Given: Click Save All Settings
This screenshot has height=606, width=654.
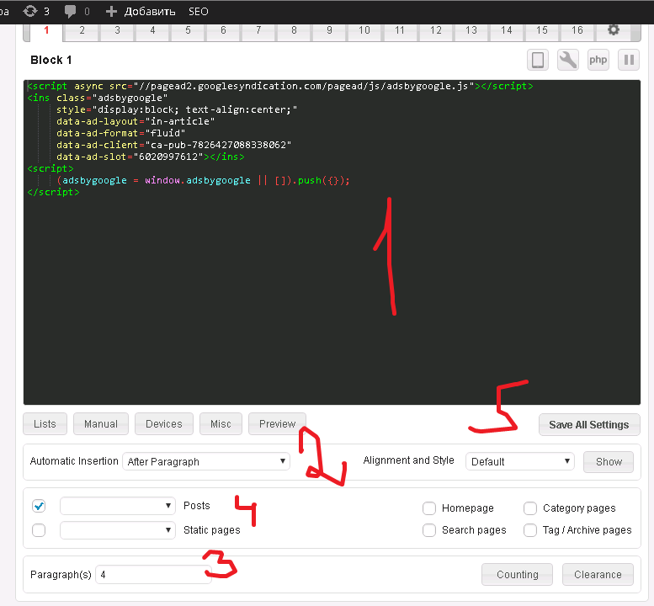Looking at the screenshot, I should 589,425.
